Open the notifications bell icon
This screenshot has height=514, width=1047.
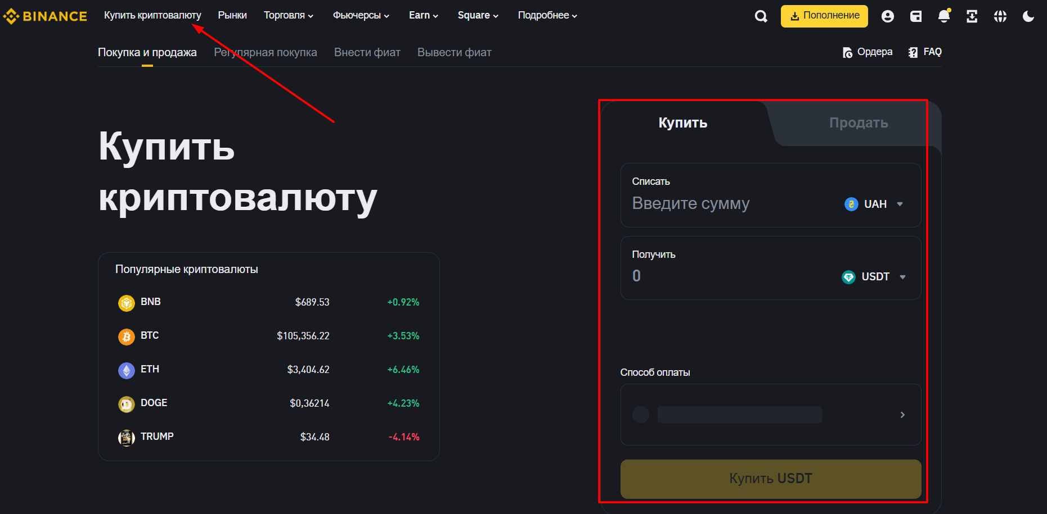point(944,16)
